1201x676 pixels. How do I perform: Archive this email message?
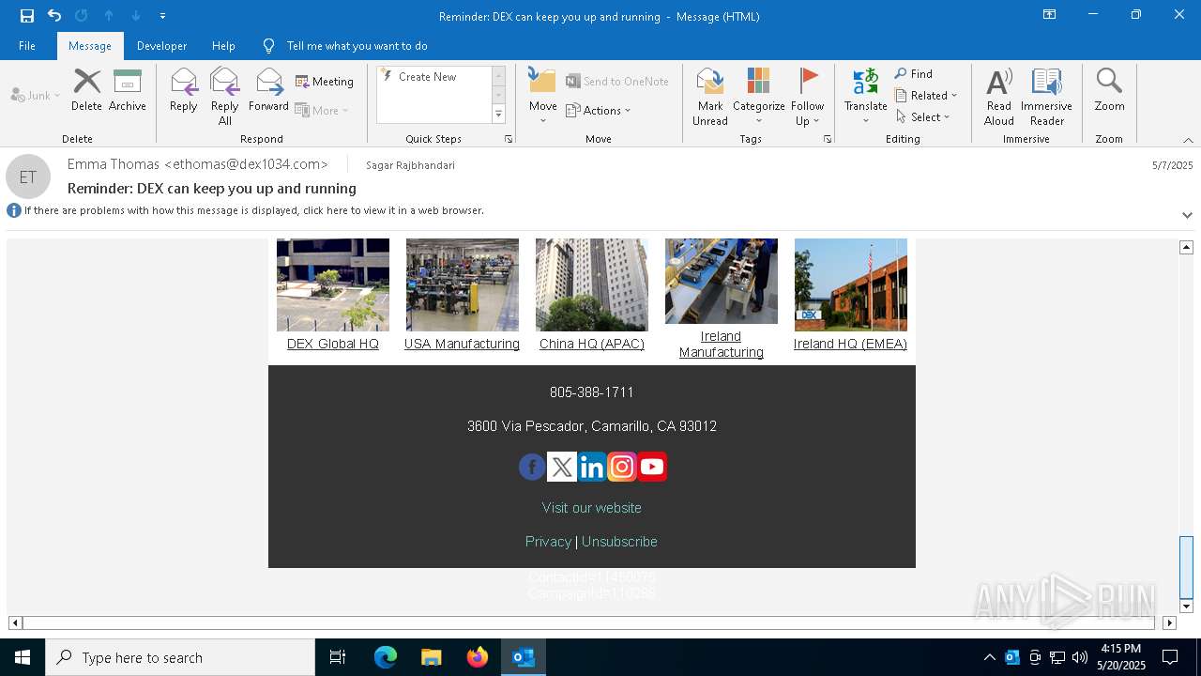pyautogui.click(x=128, y=90)
